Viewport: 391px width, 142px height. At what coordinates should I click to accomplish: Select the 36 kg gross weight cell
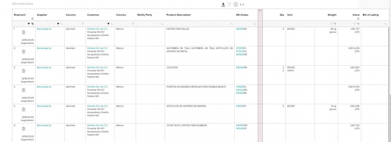click(333, 31)
